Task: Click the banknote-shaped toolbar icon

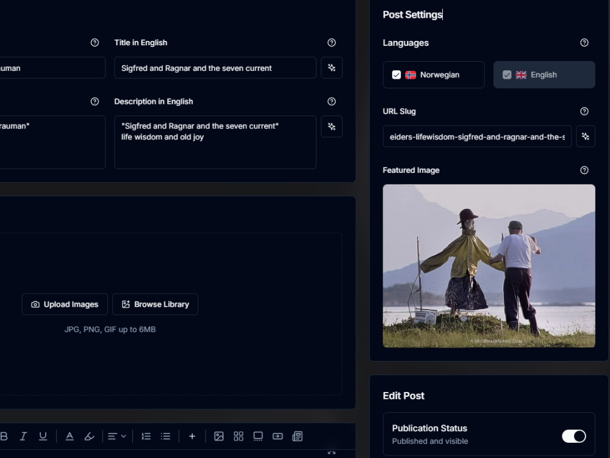Action: [x=278, y=436]
